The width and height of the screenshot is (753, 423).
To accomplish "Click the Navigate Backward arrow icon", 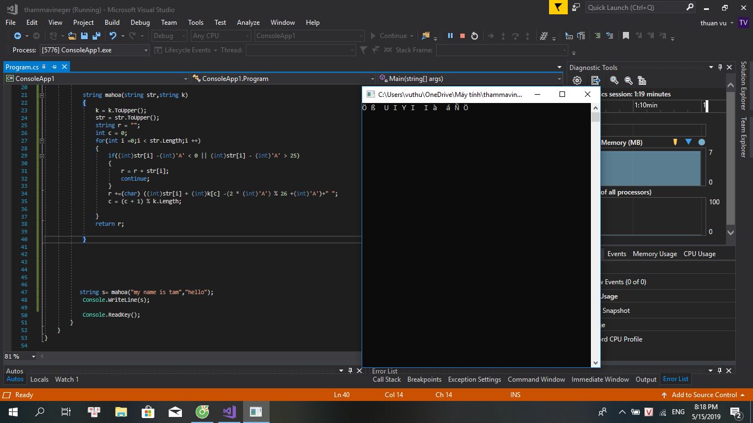I will point(17,36).
